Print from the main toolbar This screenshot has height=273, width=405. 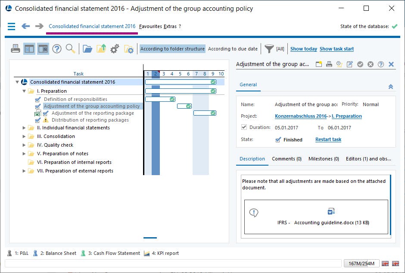(x=16, y=49)
